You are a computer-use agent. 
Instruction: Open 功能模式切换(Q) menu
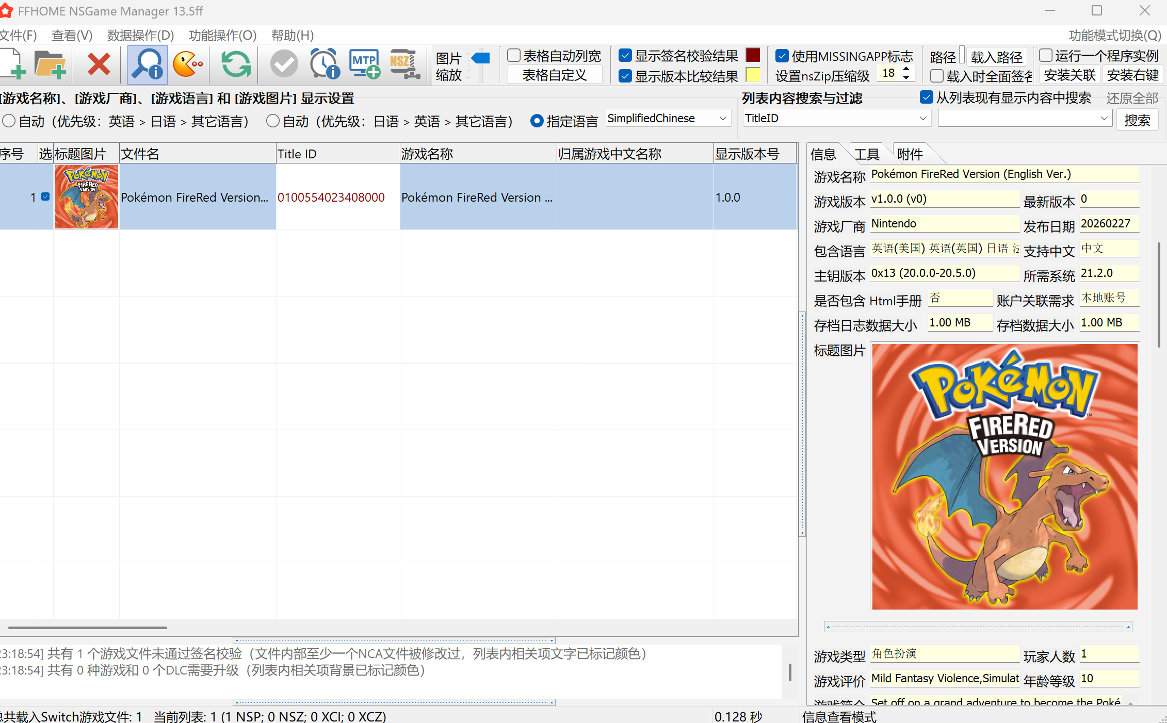(1115, 35)
